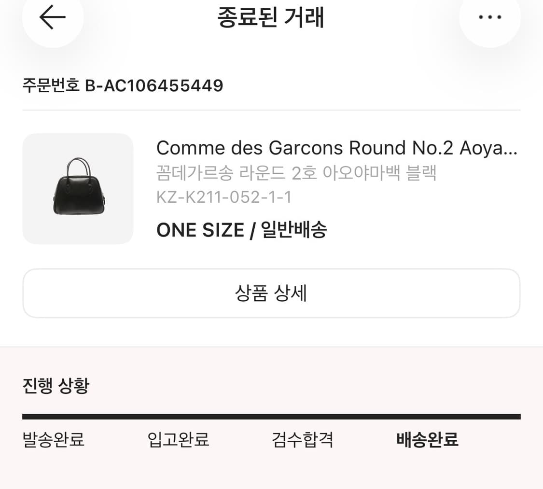Tap the 진행 상황 section header
The width and height of the screenshot is (543, 489).
[x=55, y=386]
